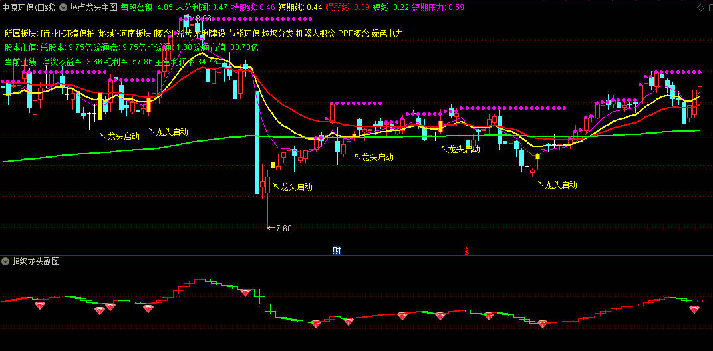Select the 强弱线: 8.39 indicator readout
The height and width of the screenshot is (351, 713).
tap(347, 7)
